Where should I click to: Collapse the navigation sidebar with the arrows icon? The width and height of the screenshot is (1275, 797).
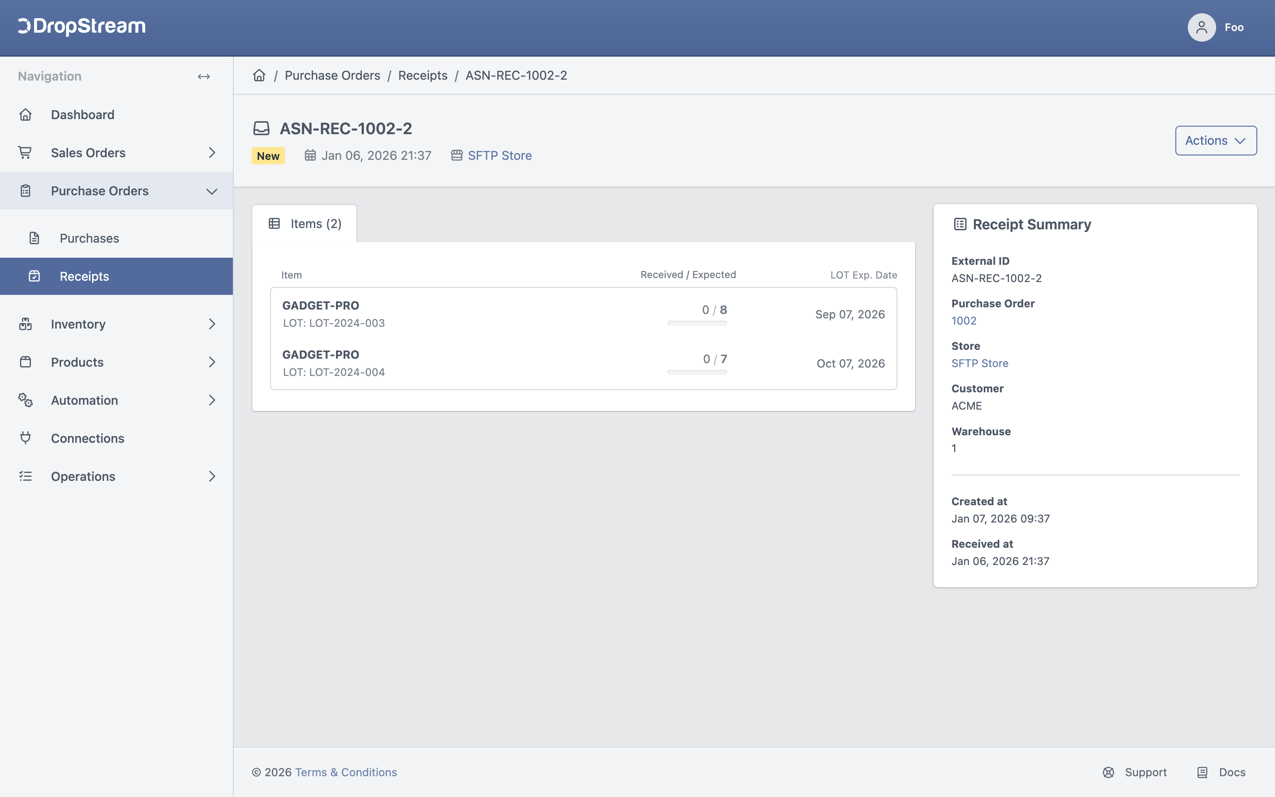tap(204, 77)
